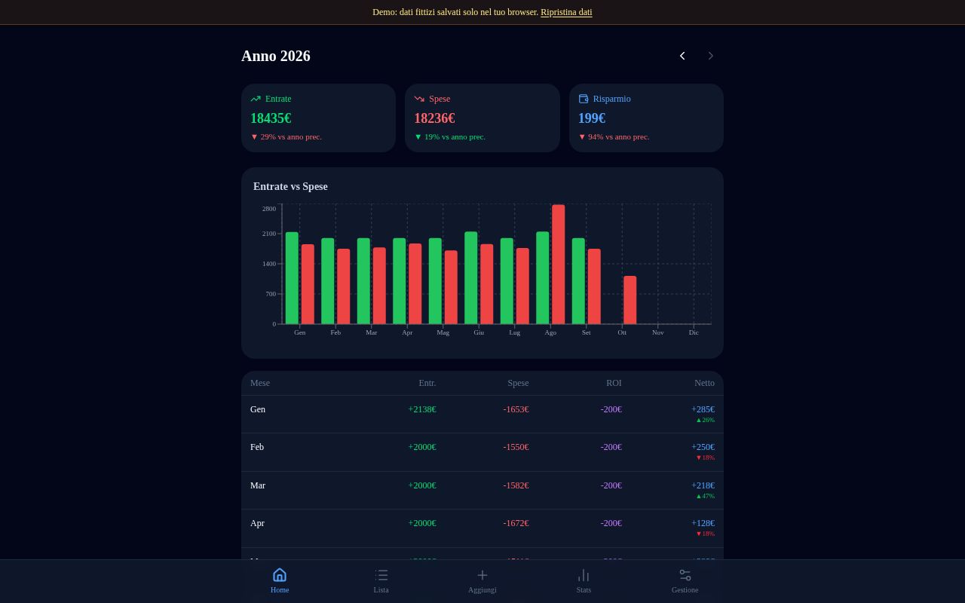The image size is (965, 603).
Task: Click the 18435€ income total
Action: (271, 118)
